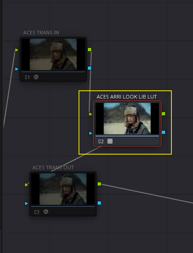This screenshot has height=253, width=193.
Task: Click node number 03
Action: [x=37, y=212]
